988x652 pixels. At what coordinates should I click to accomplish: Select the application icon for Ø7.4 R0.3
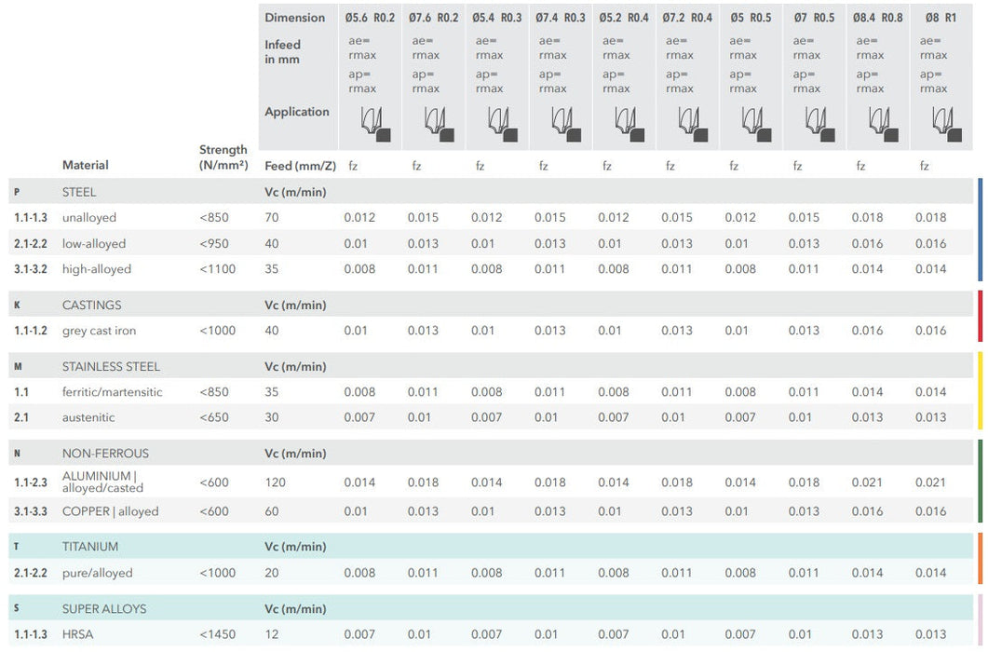tap(565, 124)
